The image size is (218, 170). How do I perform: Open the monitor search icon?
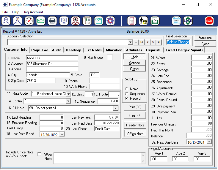coord(64,21)
